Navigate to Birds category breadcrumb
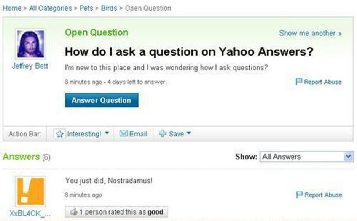This screenshot has height=221, width=357. [x=109, y=8]
